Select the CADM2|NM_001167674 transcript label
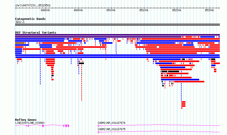This screenshot has height=135, width=227. point(111,123)
